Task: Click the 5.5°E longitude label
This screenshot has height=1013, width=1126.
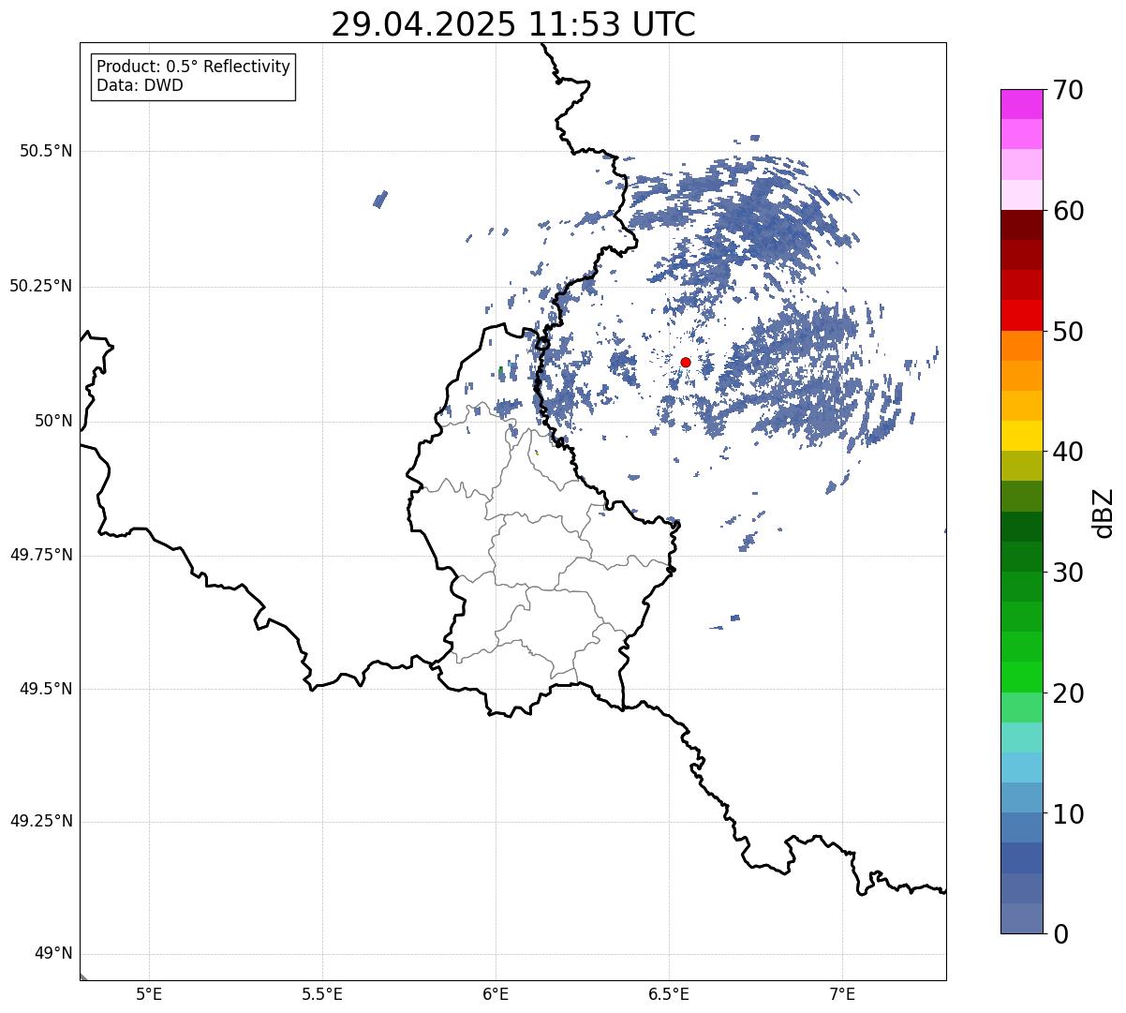Action: tap(322, 993)
